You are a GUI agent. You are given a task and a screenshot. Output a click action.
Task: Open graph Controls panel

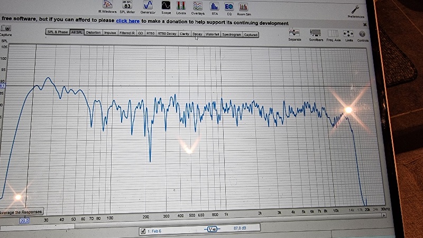(x=363, y=34)
